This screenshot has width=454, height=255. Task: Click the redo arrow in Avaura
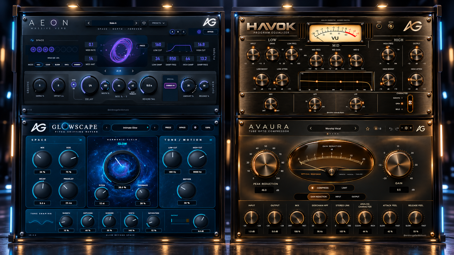(x=397, y=129)
